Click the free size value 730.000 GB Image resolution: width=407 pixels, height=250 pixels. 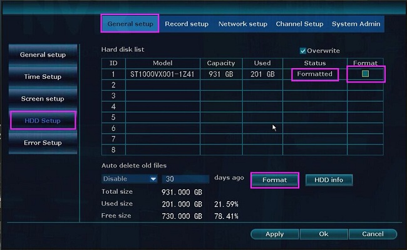click(x=182, y=216)
